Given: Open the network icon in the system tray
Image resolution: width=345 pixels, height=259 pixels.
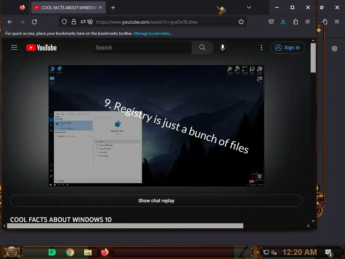Looking at the screenshot, I should pyautogui.click(x=266, y=252).
